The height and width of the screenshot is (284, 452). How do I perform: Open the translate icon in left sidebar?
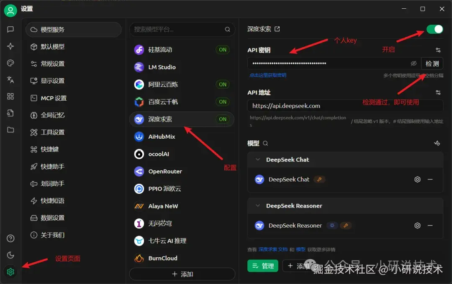pyautogui.click(x=10, y=79)
